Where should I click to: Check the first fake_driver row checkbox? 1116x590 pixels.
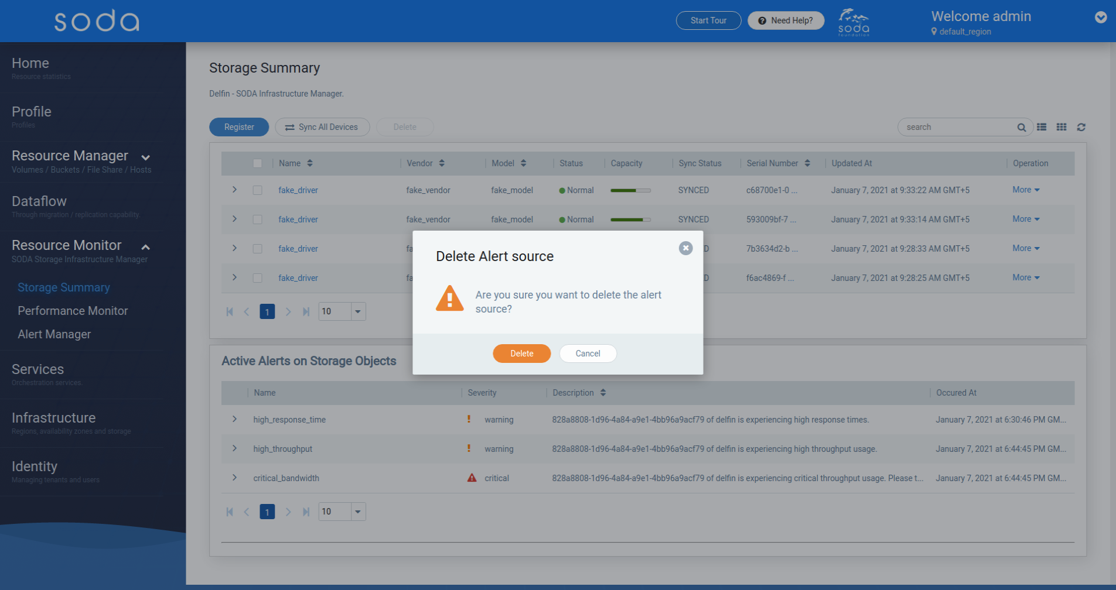pyautogui.click(x=257, y=190)
